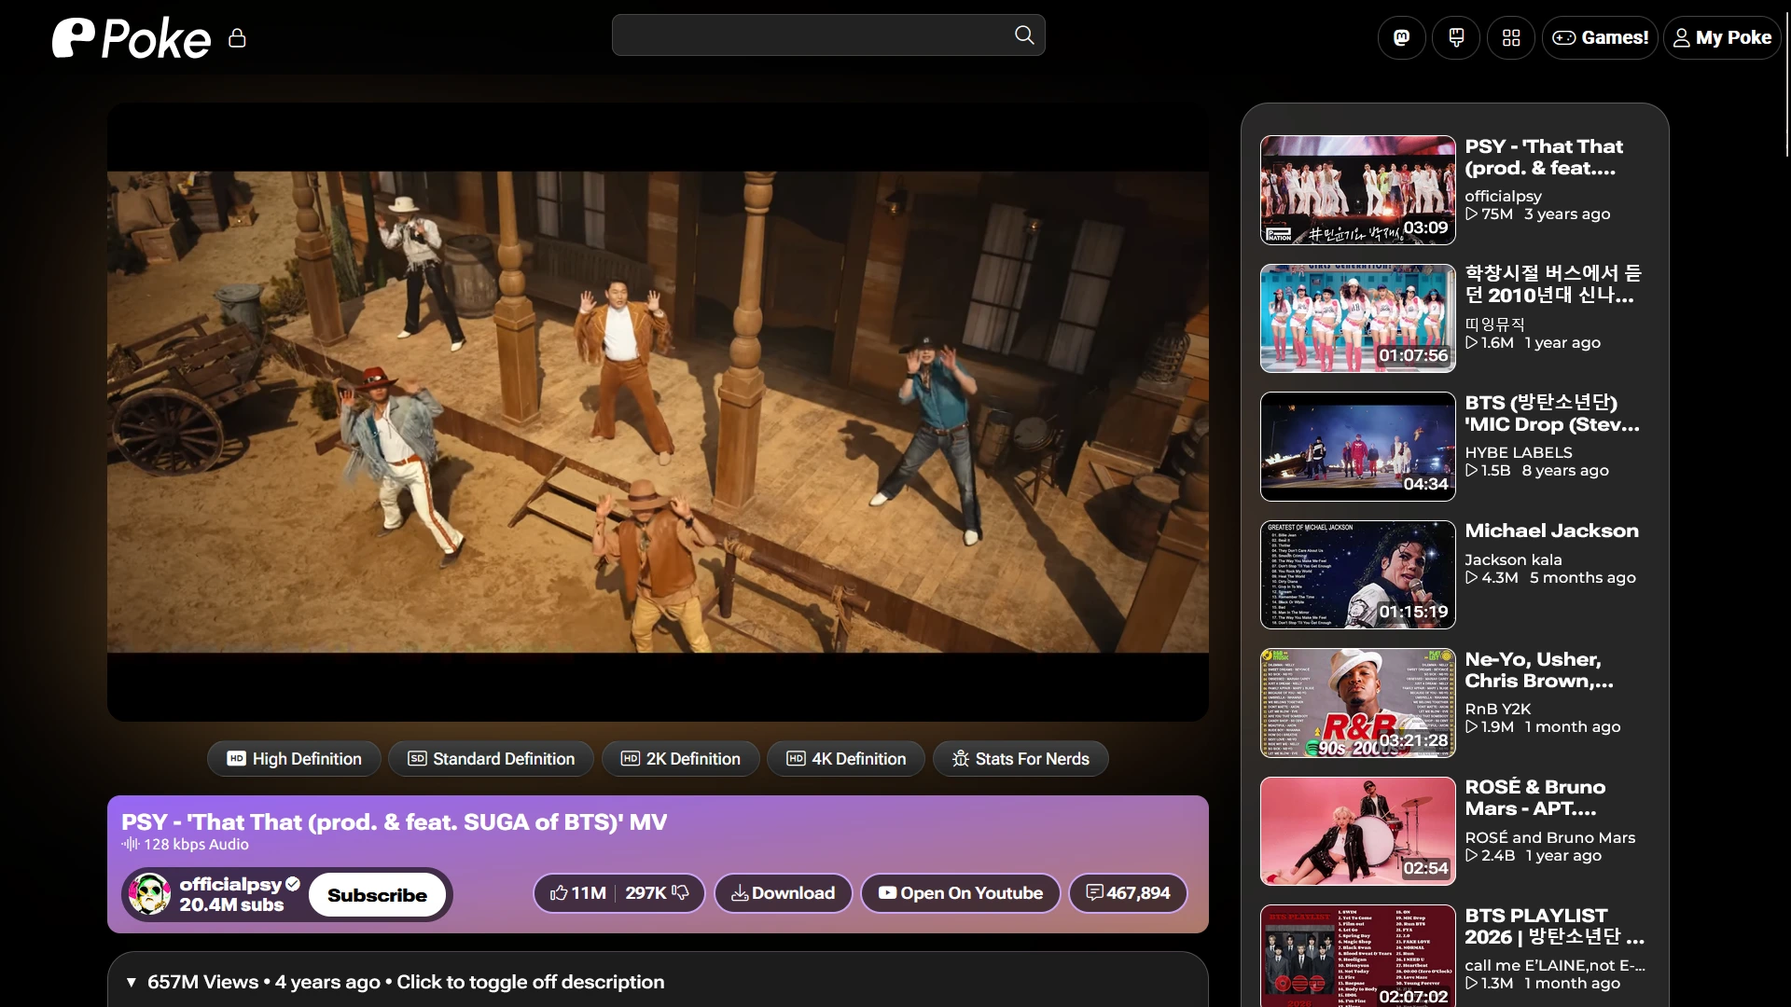This screenshot has height=1007, width=1791.
Task: Open the 2010년대 playlist thumbnail 01:07:56
Action: coord(1357,318)
